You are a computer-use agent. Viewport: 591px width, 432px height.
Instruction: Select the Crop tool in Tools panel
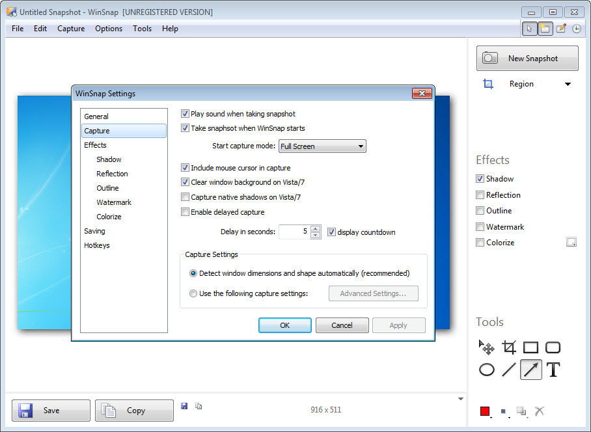point(509,347)
